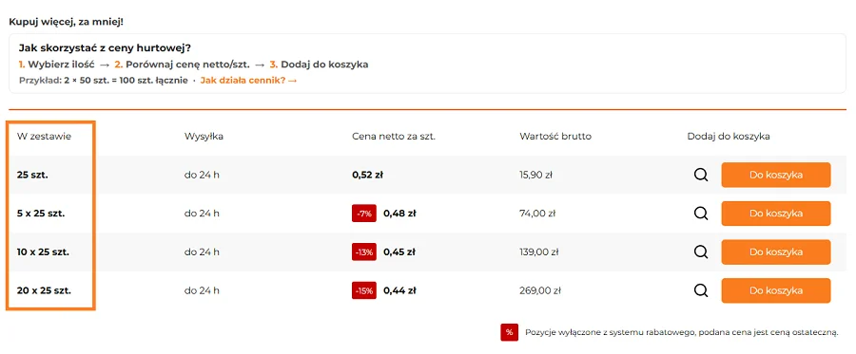Click magnifier icon in 25 szt. row
The image size is (856, 354).
[x=701, y=176]
